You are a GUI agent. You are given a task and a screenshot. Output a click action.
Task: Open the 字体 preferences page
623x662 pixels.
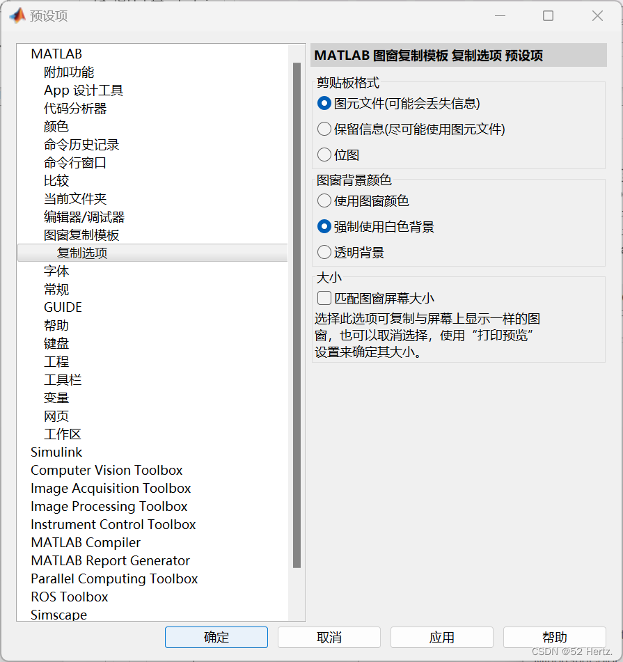(x=56, y=271)
